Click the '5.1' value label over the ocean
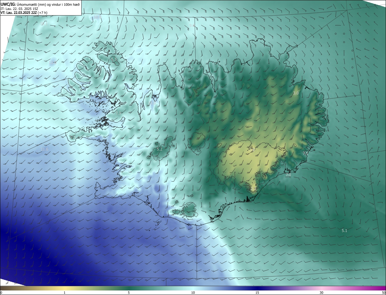This screenshot has width=386, height=295. (344, 230)
